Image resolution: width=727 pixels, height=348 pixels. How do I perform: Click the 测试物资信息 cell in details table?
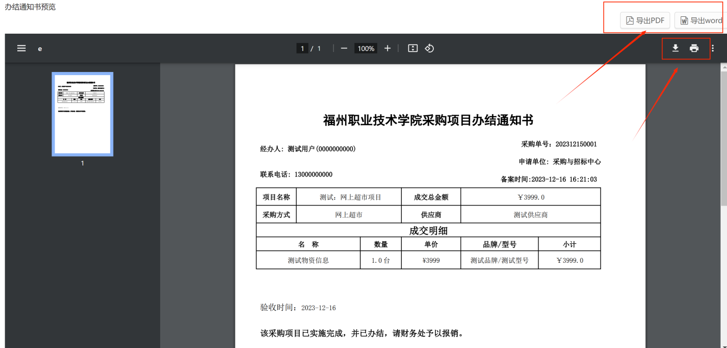(x=308, y=260)
